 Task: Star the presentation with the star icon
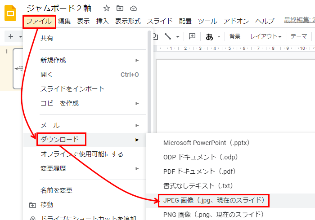[x=107, y=8]
